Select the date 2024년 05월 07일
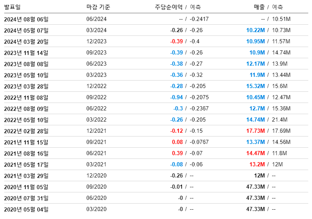The image size is (312, 219). coord(26,30)
